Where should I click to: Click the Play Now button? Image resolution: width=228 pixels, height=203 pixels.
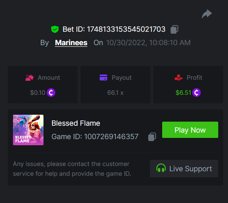tap(190, 130)
